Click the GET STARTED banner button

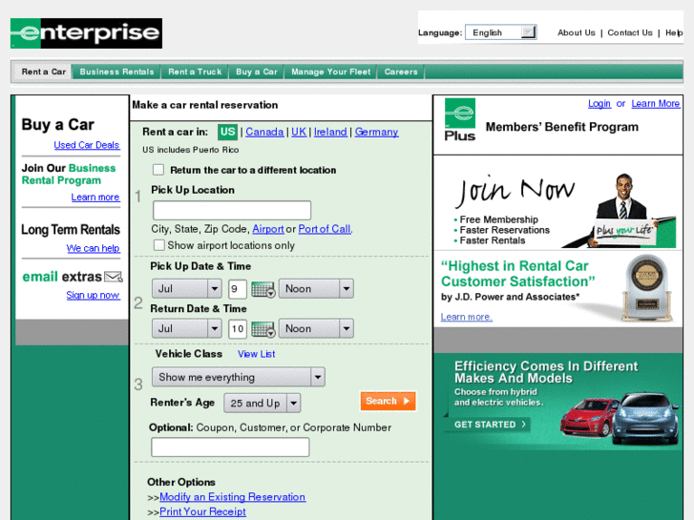pyautogui.click(x=490, y=425)
